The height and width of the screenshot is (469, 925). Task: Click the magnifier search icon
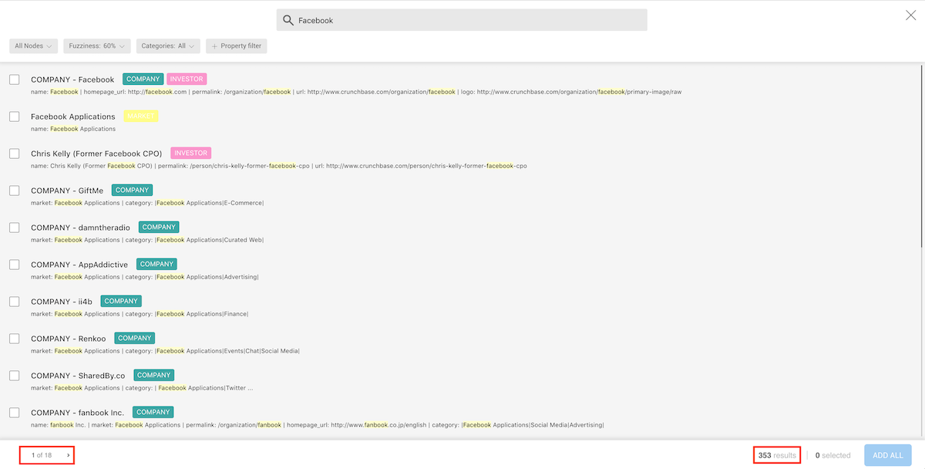click(288, 21)
